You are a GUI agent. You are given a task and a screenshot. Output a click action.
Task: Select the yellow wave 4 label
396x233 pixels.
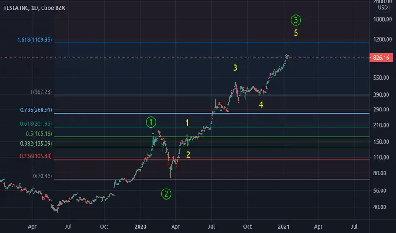(x=261, y=105)
